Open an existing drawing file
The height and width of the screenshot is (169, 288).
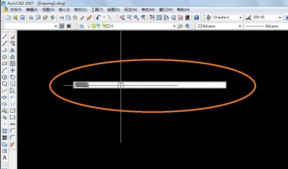point(15,18)
